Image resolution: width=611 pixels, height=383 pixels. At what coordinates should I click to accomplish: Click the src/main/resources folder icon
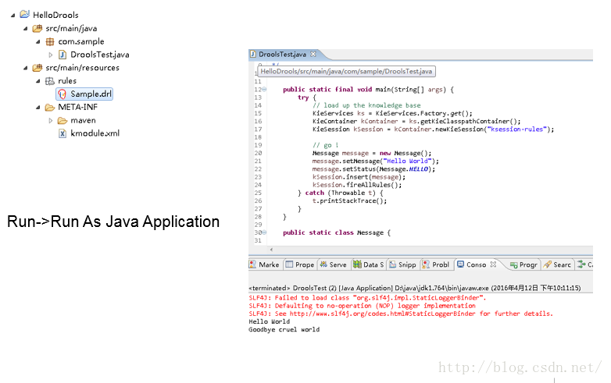coord(38,68)
